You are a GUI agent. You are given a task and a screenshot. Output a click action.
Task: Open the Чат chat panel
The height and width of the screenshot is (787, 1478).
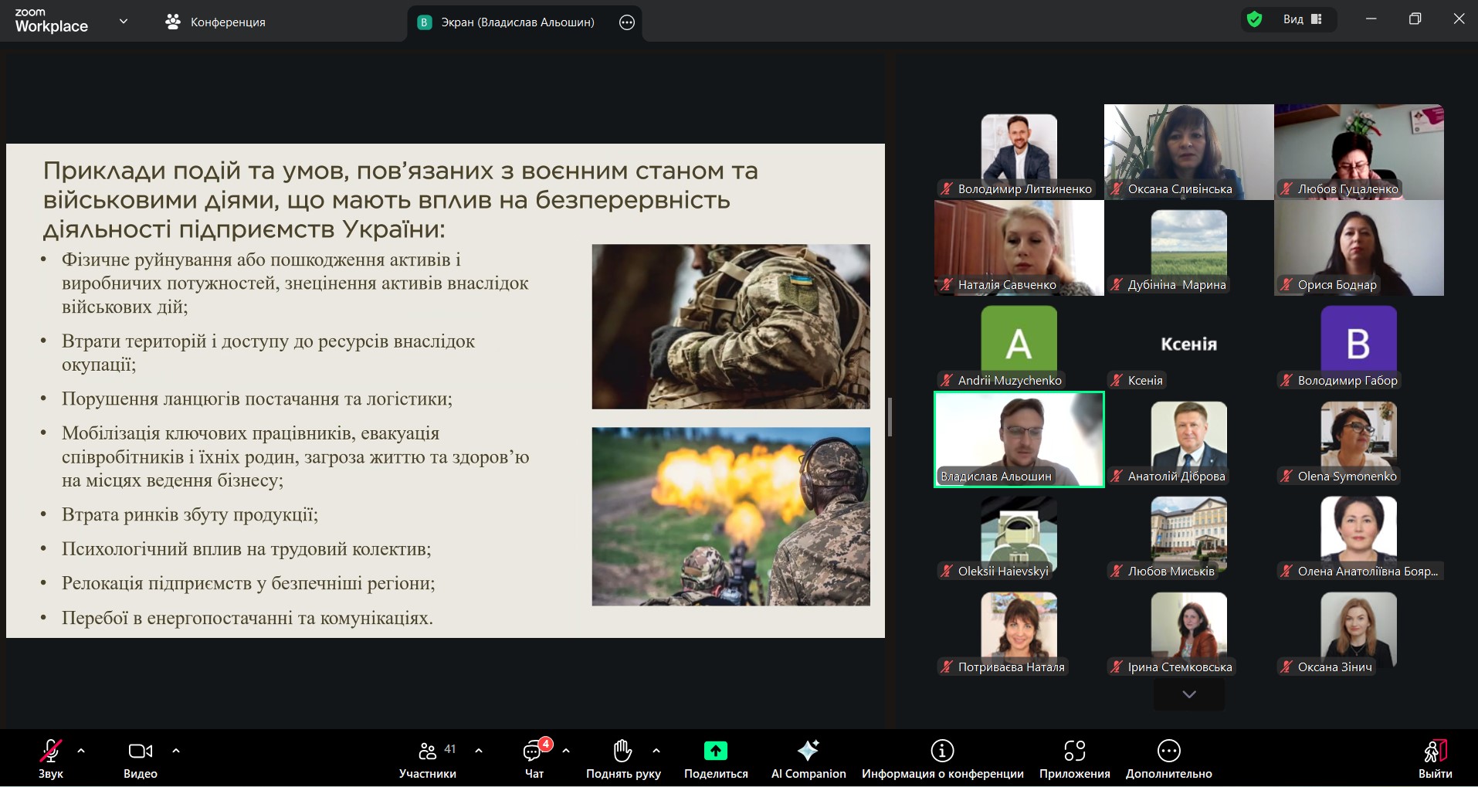[x=534, y=758]
